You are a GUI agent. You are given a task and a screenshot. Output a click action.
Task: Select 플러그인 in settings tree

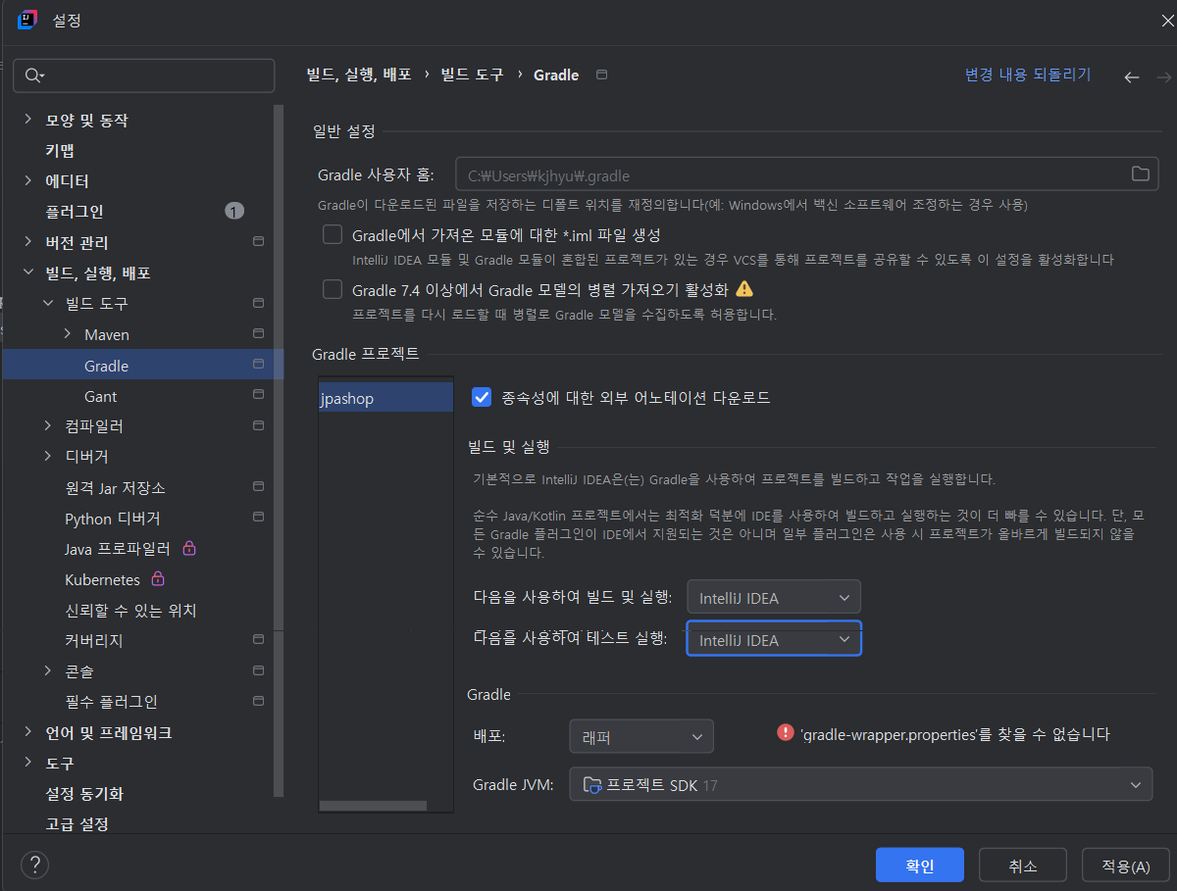click(x=75, y=211)
